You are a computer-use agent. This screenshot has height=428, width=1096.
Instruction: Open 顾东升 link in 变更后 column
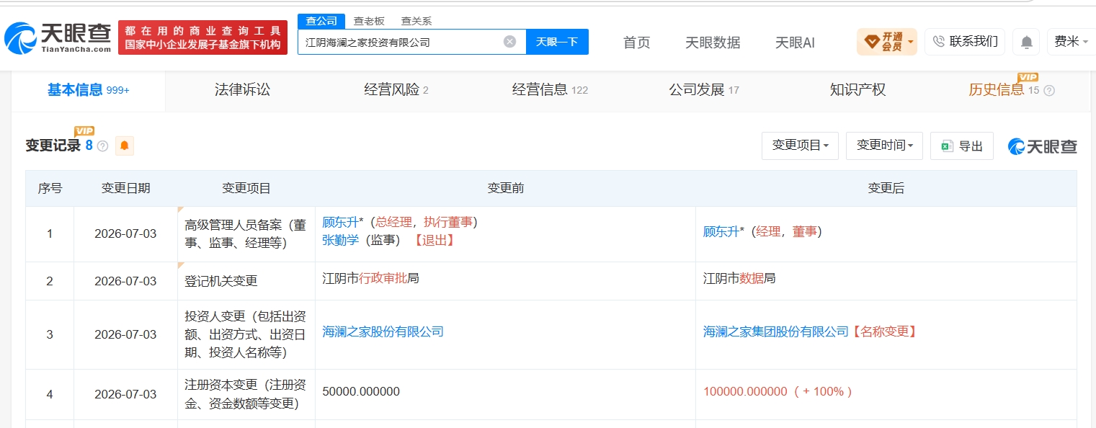click(x=721, y=231)
